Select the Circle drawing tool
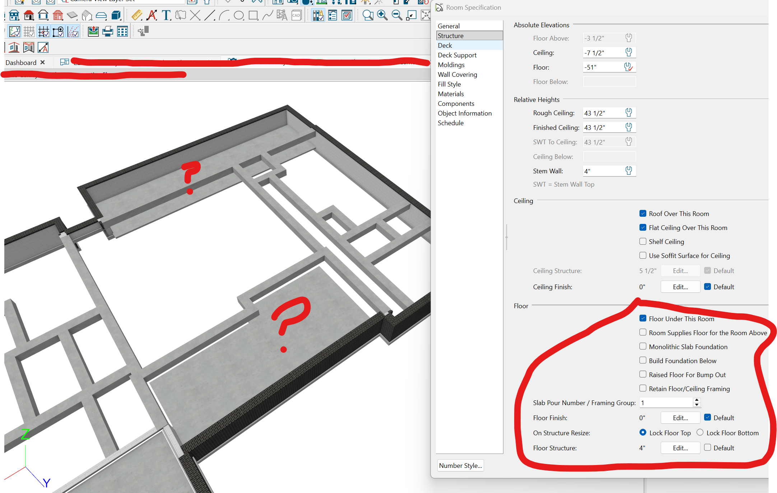 (239, 15)
